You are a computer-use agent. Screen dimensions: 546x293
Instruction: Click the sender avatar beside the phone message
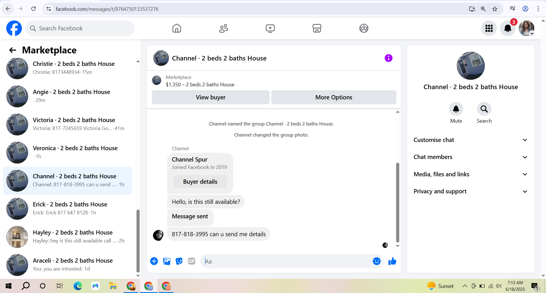pyautogui.click(x=158, y=235)
